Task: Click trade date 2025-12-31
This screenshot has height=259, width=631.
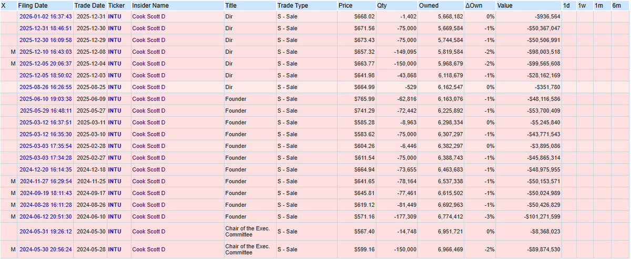Action: point(90,17)
